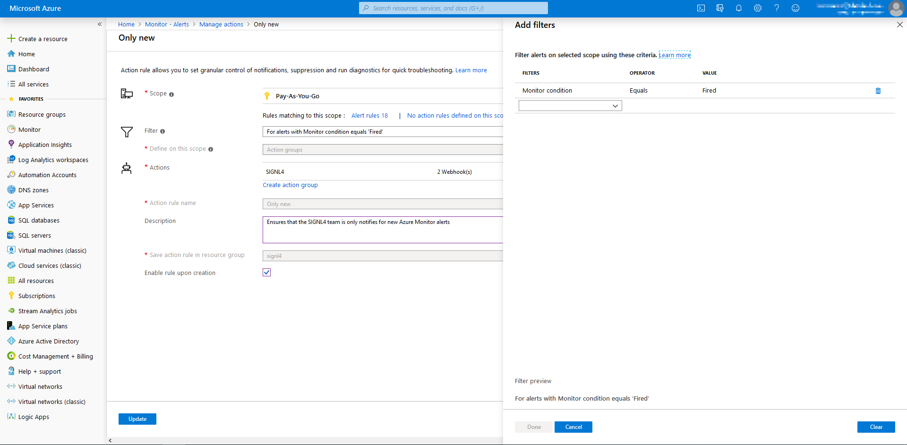Click the Azure Active Directory icon
907x445 pixels.
click(11, 341)
